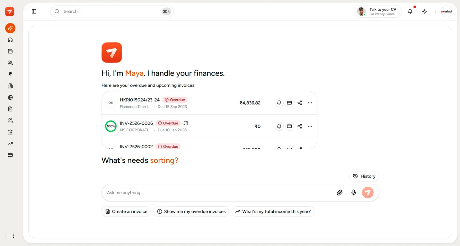Open the notifications bell in the top bar

point(410,12)
